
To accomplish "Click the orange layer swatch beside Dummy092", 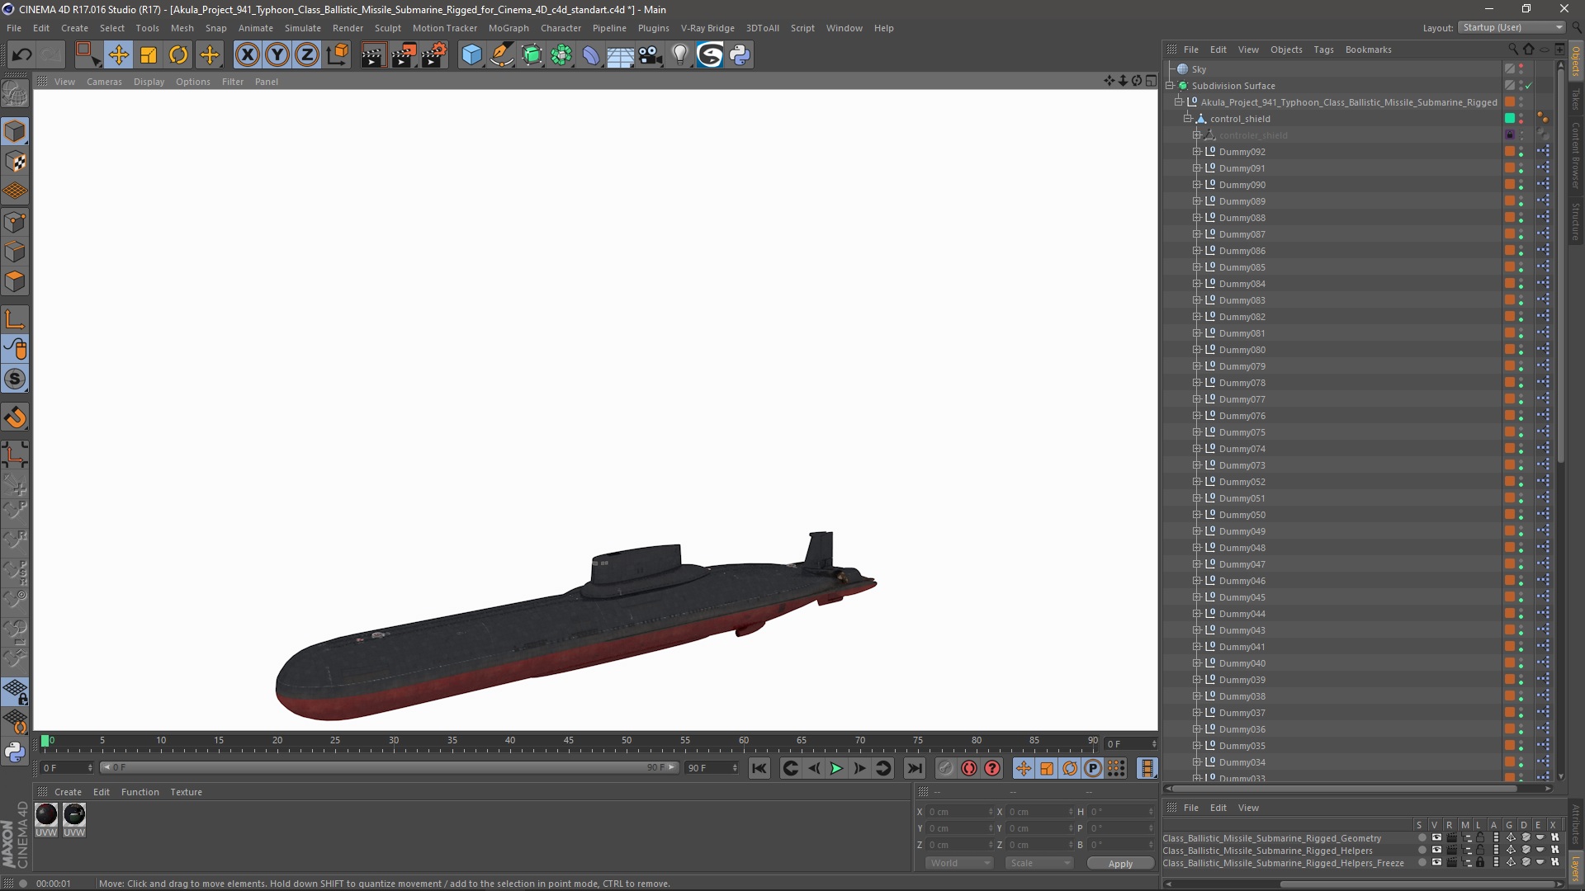I will coord(1510,152).
